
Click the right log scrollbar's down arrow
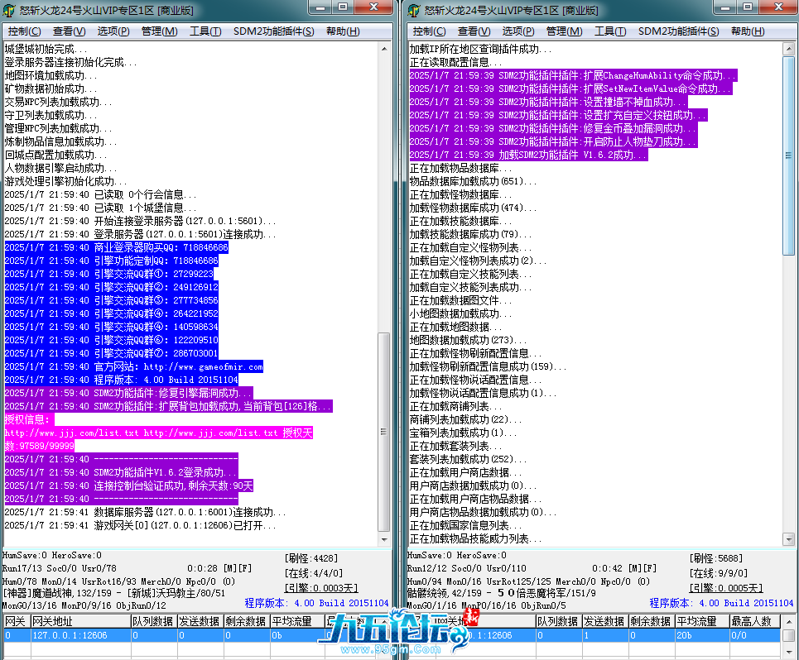pyautogui.click(x=788, y=537)
